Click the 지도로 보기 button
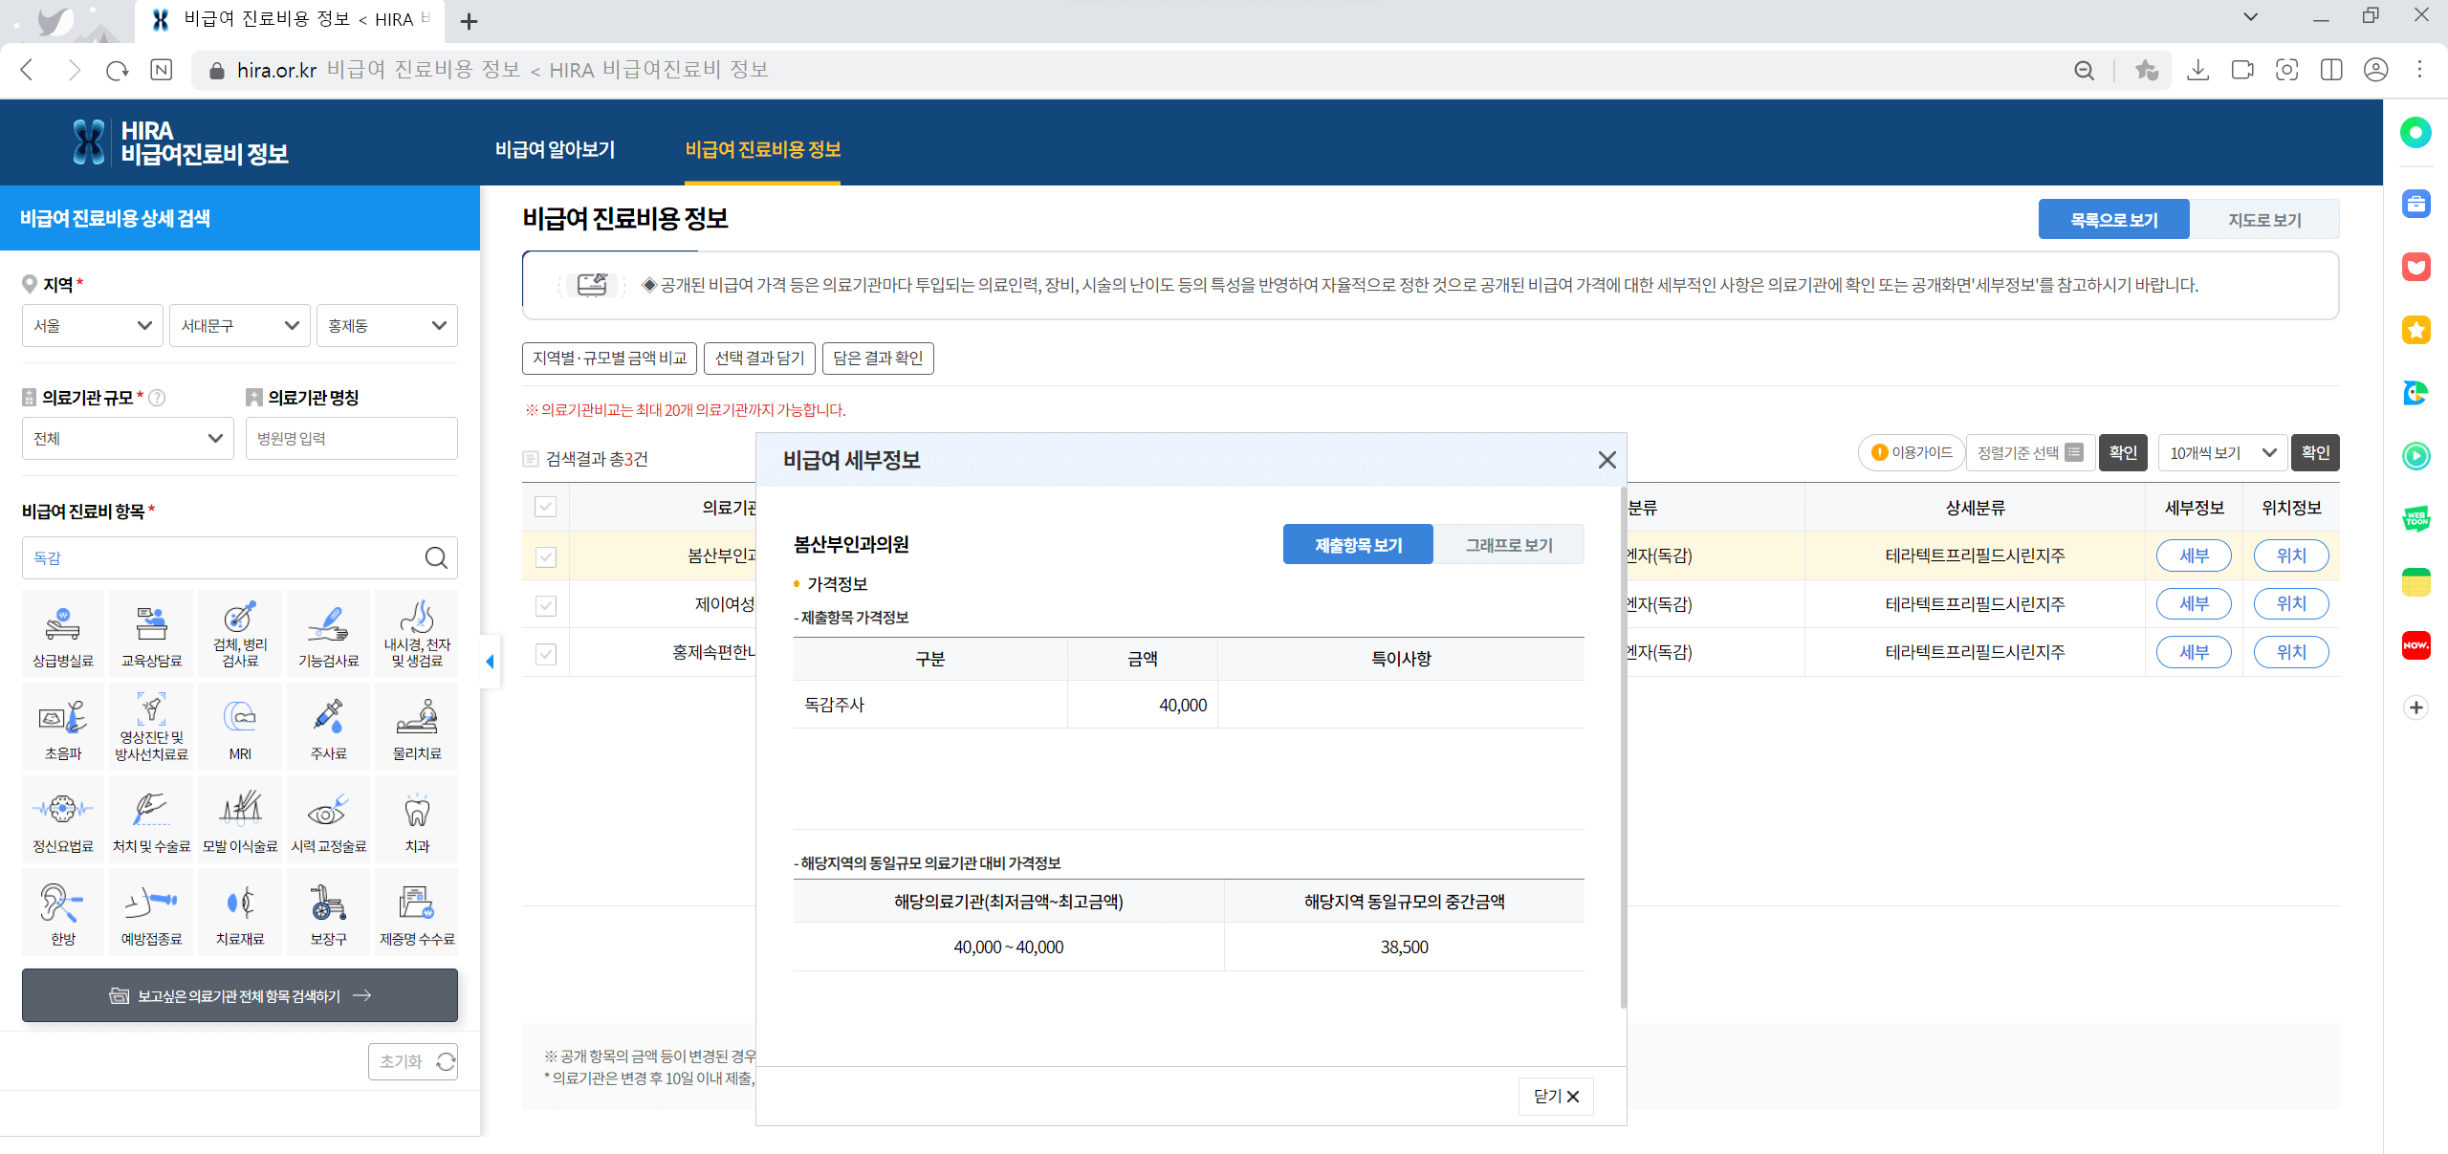This screenshot has width=2448, height=1154. tap(2265, 219)
